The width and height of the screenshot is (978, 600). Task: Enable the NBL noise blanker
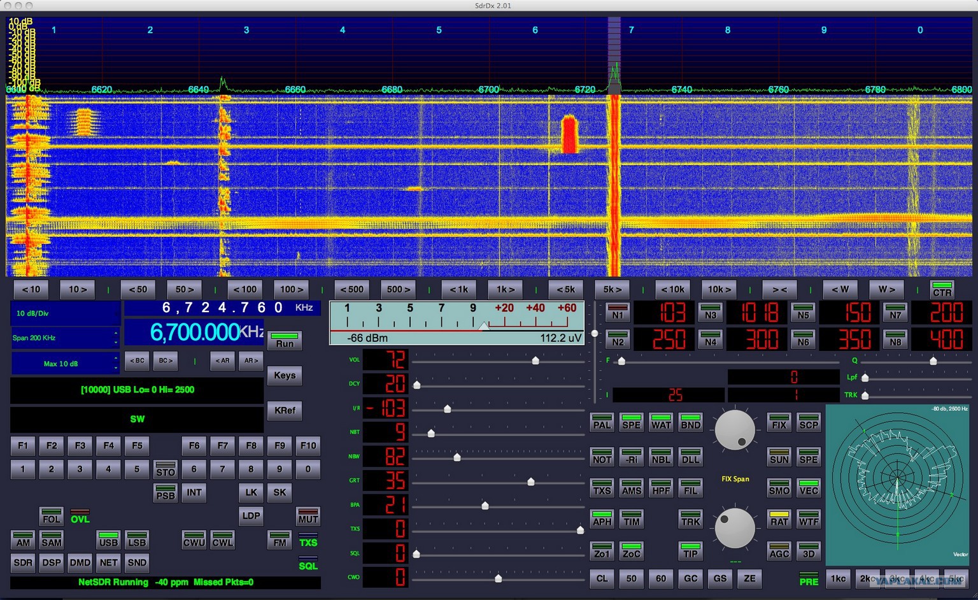pos(661,456)
